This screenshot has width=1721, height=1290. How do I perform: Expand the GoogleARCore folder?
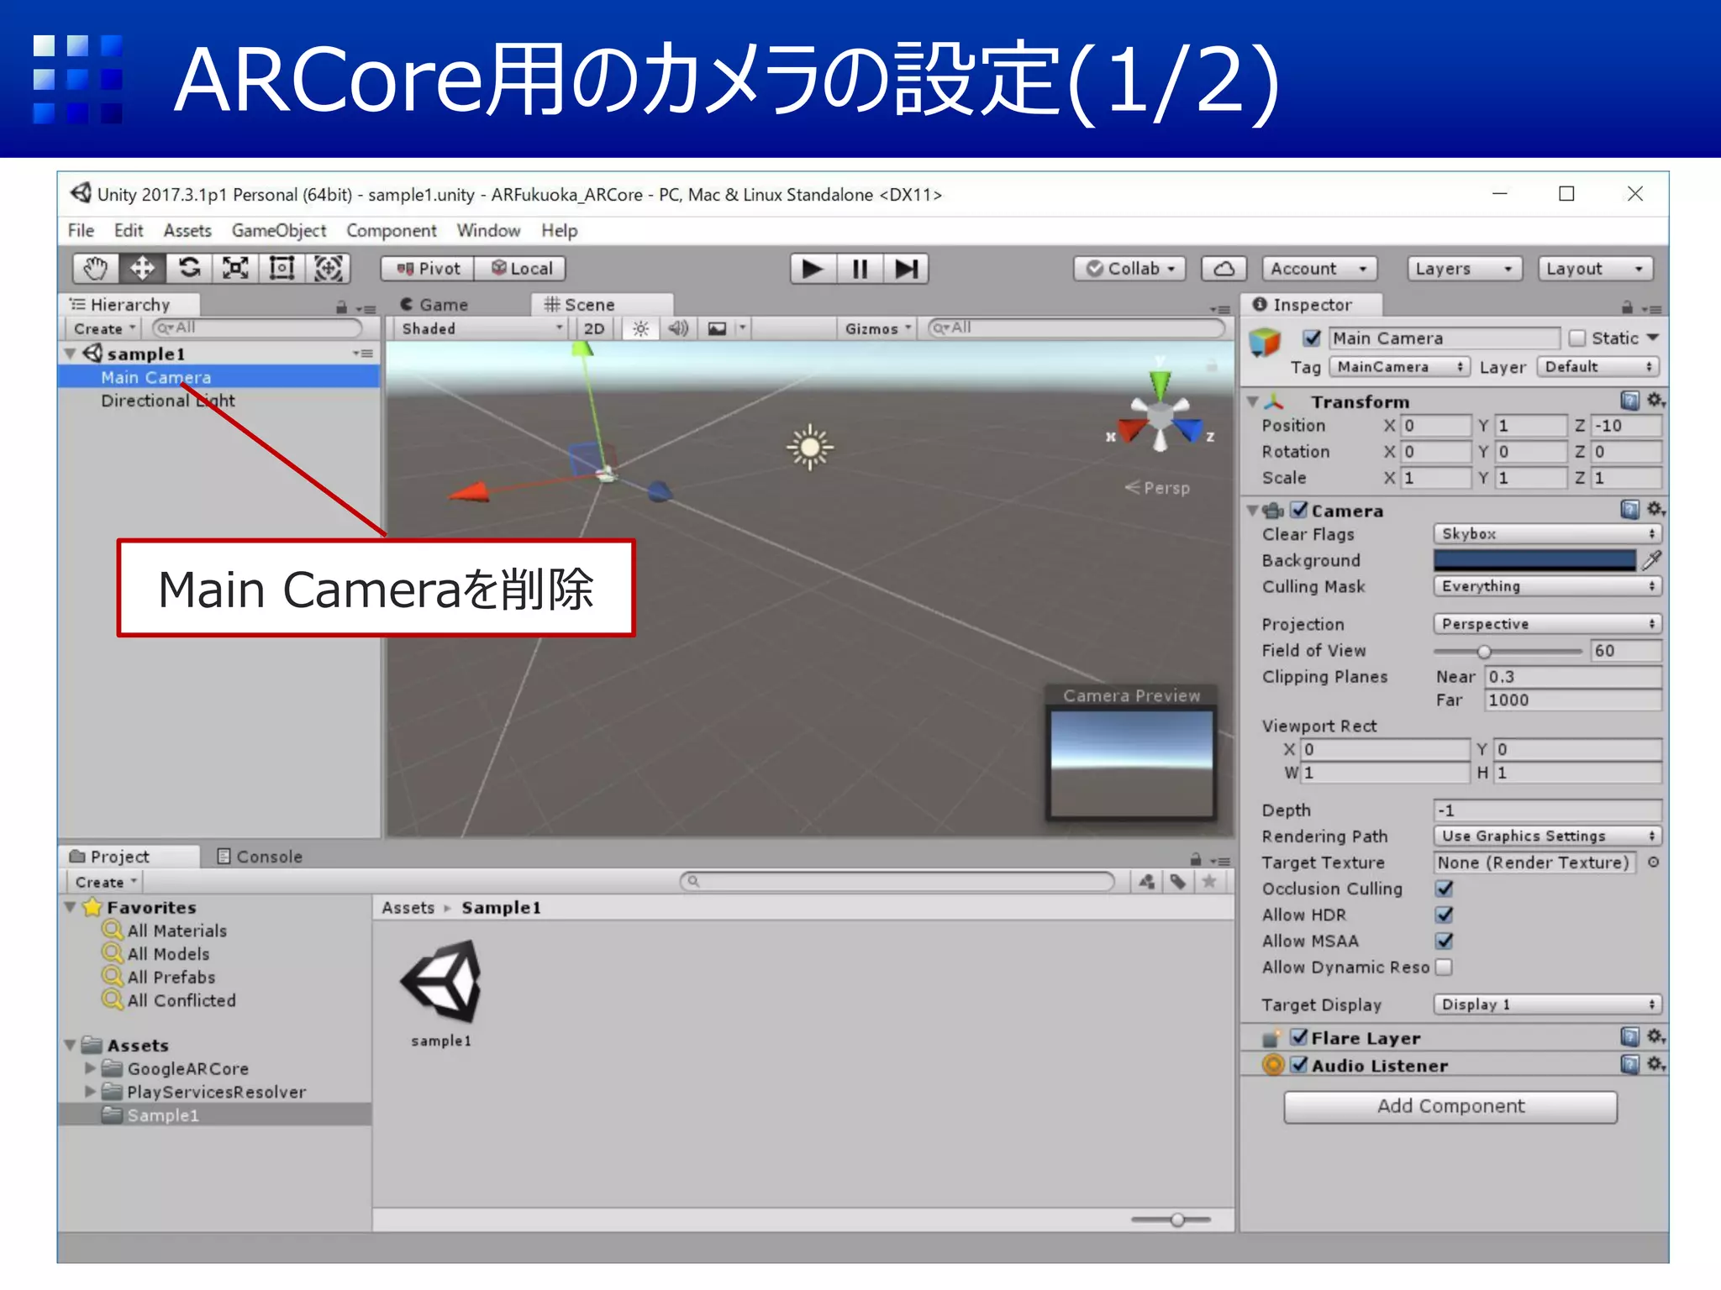click(90, 1068)
